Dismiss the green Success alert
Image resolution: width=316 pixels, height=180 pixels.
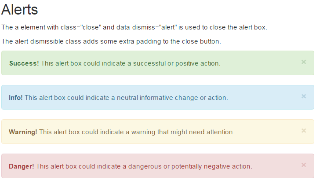pos(303,62)
